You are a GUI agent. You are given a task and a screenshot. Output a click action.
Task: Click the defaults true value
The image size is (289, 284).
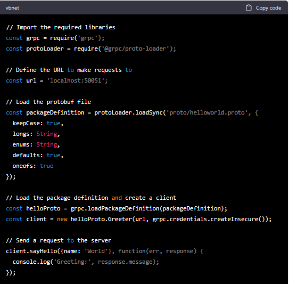pyautogui.click(x=53, y=155)
